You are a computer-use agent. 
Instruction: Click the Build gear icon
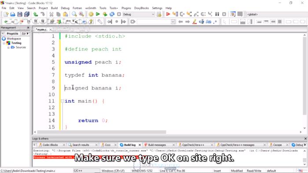(x=91, y=14)
